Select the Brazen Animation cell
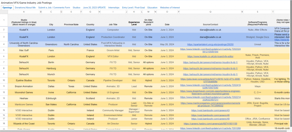Image resolution: width=292 pixels, height=132 pixels. coord(24,86)
